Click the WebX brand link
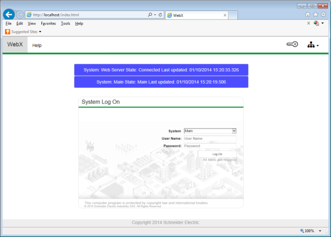 [x=15, y=45]
